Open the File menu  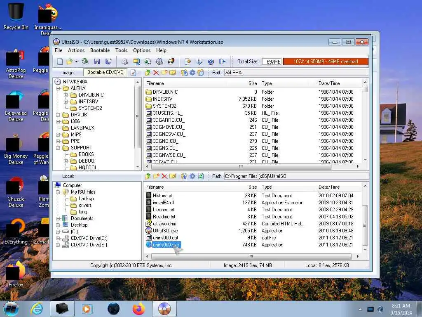point(59,50)
